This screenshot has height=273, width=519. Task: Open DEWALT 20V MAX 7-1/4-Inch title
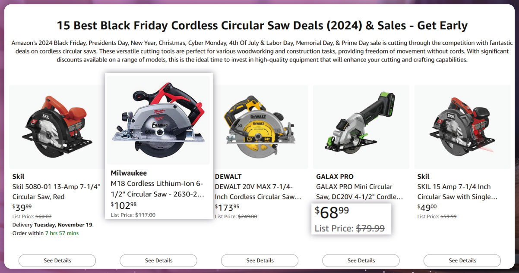tap(258, 192)
